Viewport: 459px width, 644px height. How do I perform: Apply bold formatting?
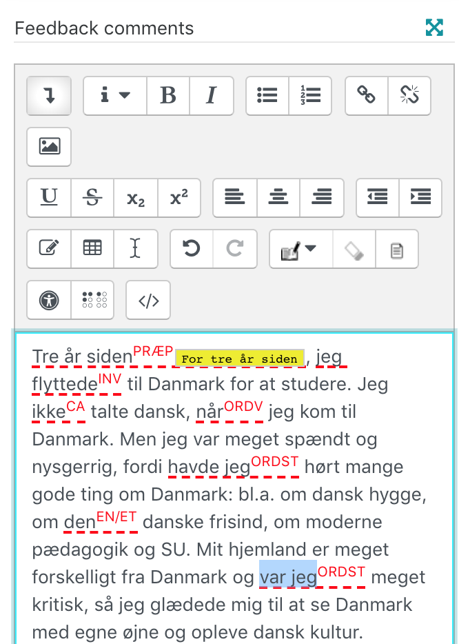pyautogui.click(x=168, y=96)
